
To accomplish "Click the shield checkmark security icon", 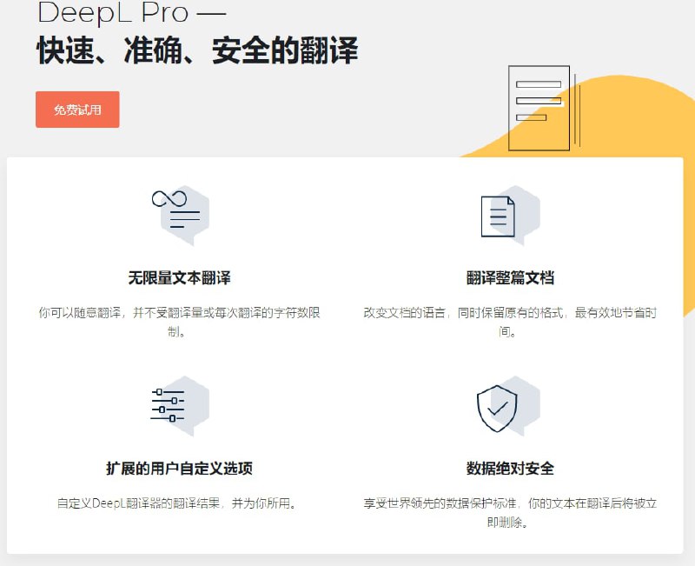I will (508, 406).
